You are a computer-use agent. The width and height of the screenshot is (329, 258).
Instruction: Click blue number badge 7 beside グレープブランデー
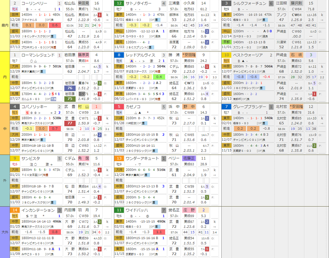[x=226, y=107]
